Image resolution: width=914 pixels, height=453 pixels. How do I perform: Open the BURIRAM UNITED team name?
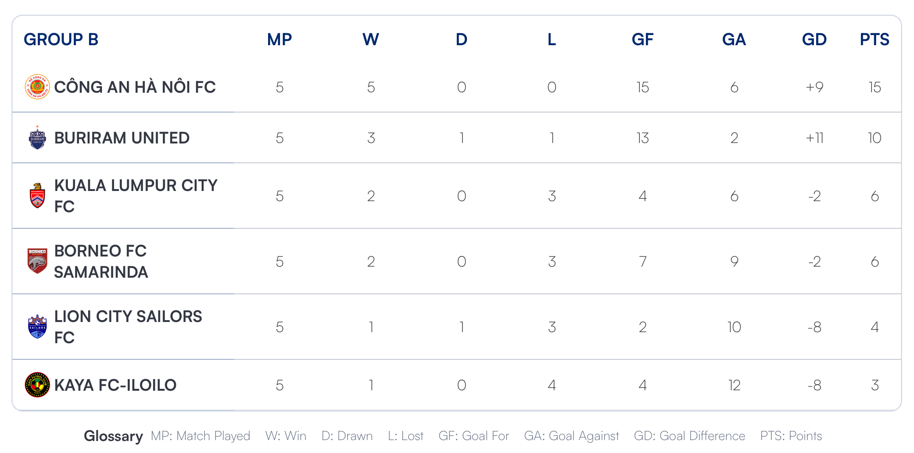tap(122, 137)
